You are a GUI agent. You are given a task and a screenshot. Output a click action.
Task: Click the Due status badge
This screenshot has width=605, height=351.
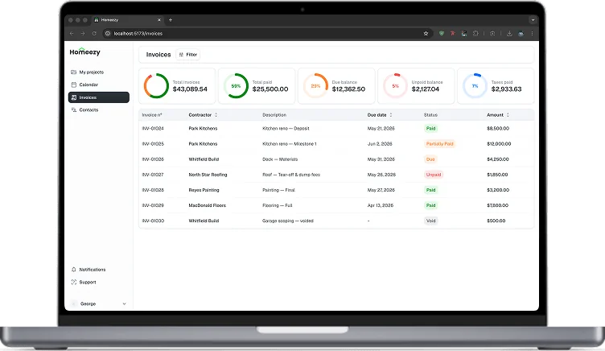(x=430, y=159)
